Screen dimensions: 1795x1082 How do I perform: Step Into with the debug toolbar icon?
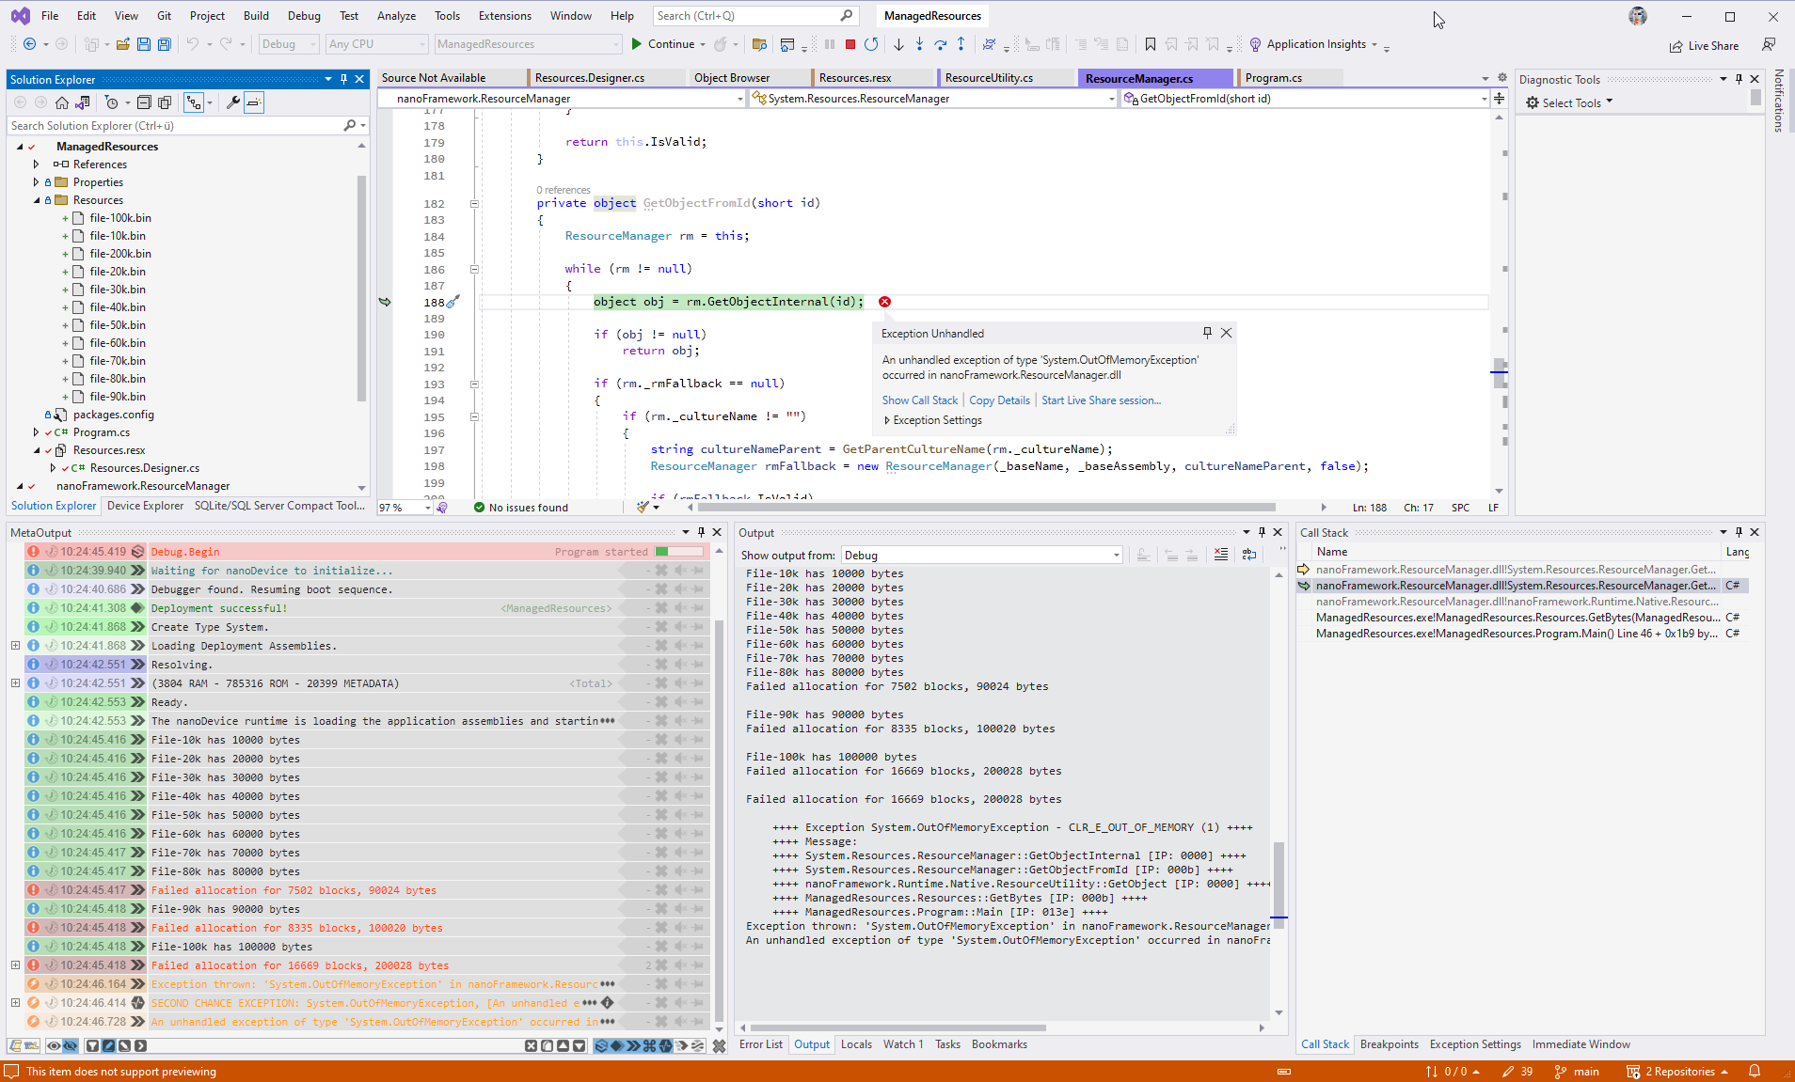pyautogui.click(x=919, y=44)
